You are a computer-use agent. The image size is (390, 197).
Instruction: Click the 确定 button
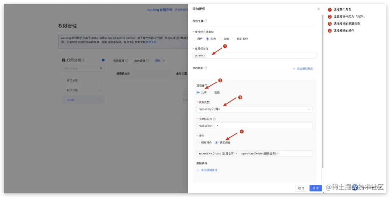pyautogui.click(x=316, y=188)
